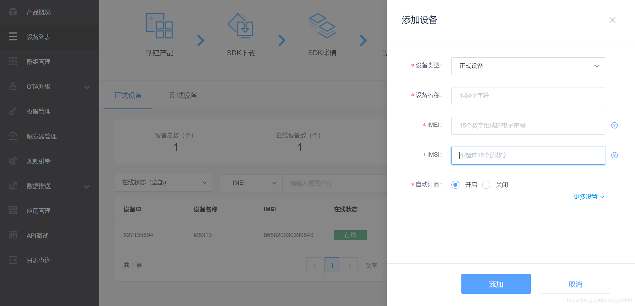Focus the 设备名称 input field

point(528,96)
